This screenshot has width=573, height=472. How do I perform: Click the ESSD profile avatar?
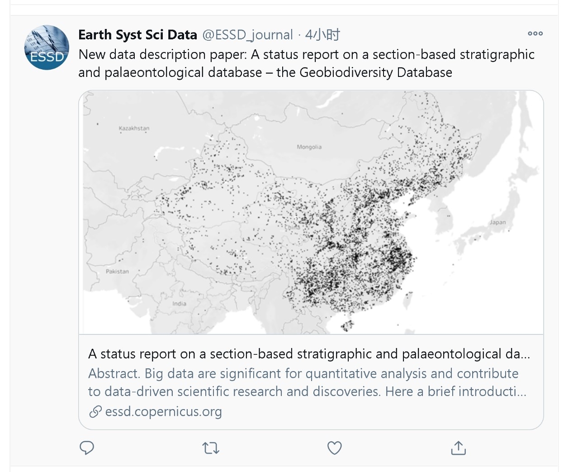coord(47,48)
